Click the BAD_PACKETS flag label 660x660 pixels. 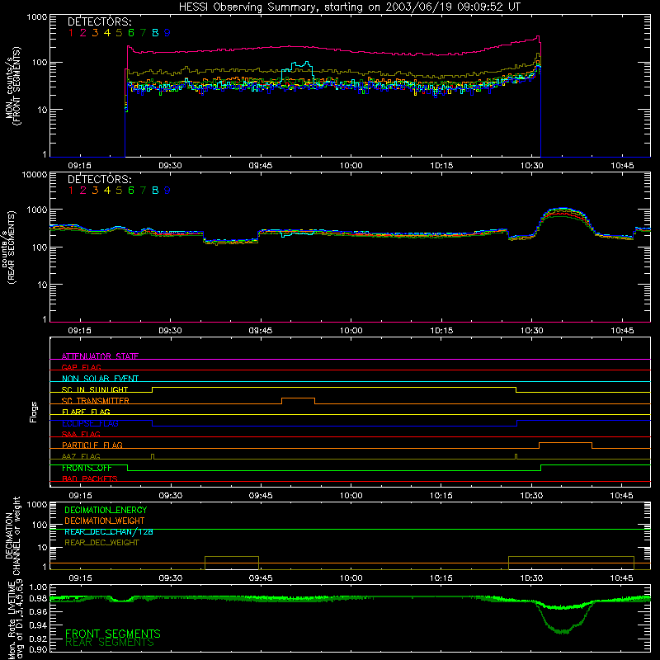coord(90,478)
